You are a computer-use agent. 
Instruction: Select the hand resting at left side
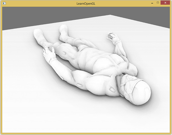49,53
